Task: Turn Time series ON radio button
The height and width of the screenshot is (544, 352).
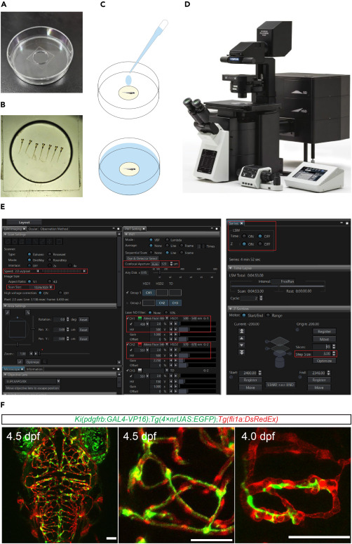Action: (244, 236)
